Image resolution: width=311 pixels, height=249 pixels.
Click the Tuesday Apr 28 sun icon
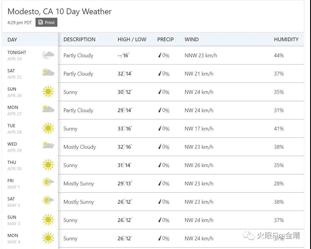tap(48, 128)
